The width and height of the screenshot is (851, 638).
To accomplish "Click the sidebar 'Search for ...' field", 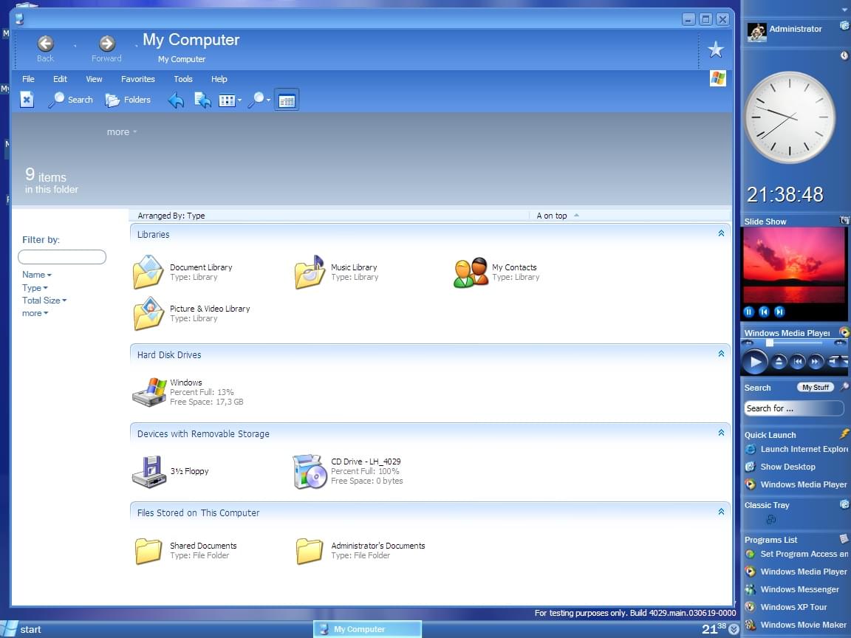I will tap(793, 408).
